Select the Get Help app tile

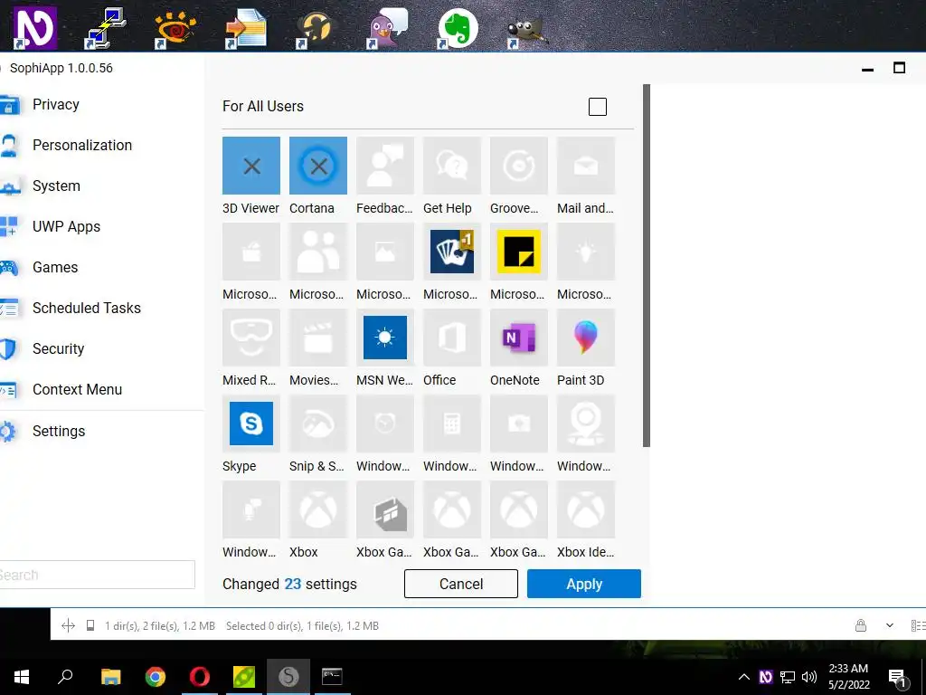[452, 166]
